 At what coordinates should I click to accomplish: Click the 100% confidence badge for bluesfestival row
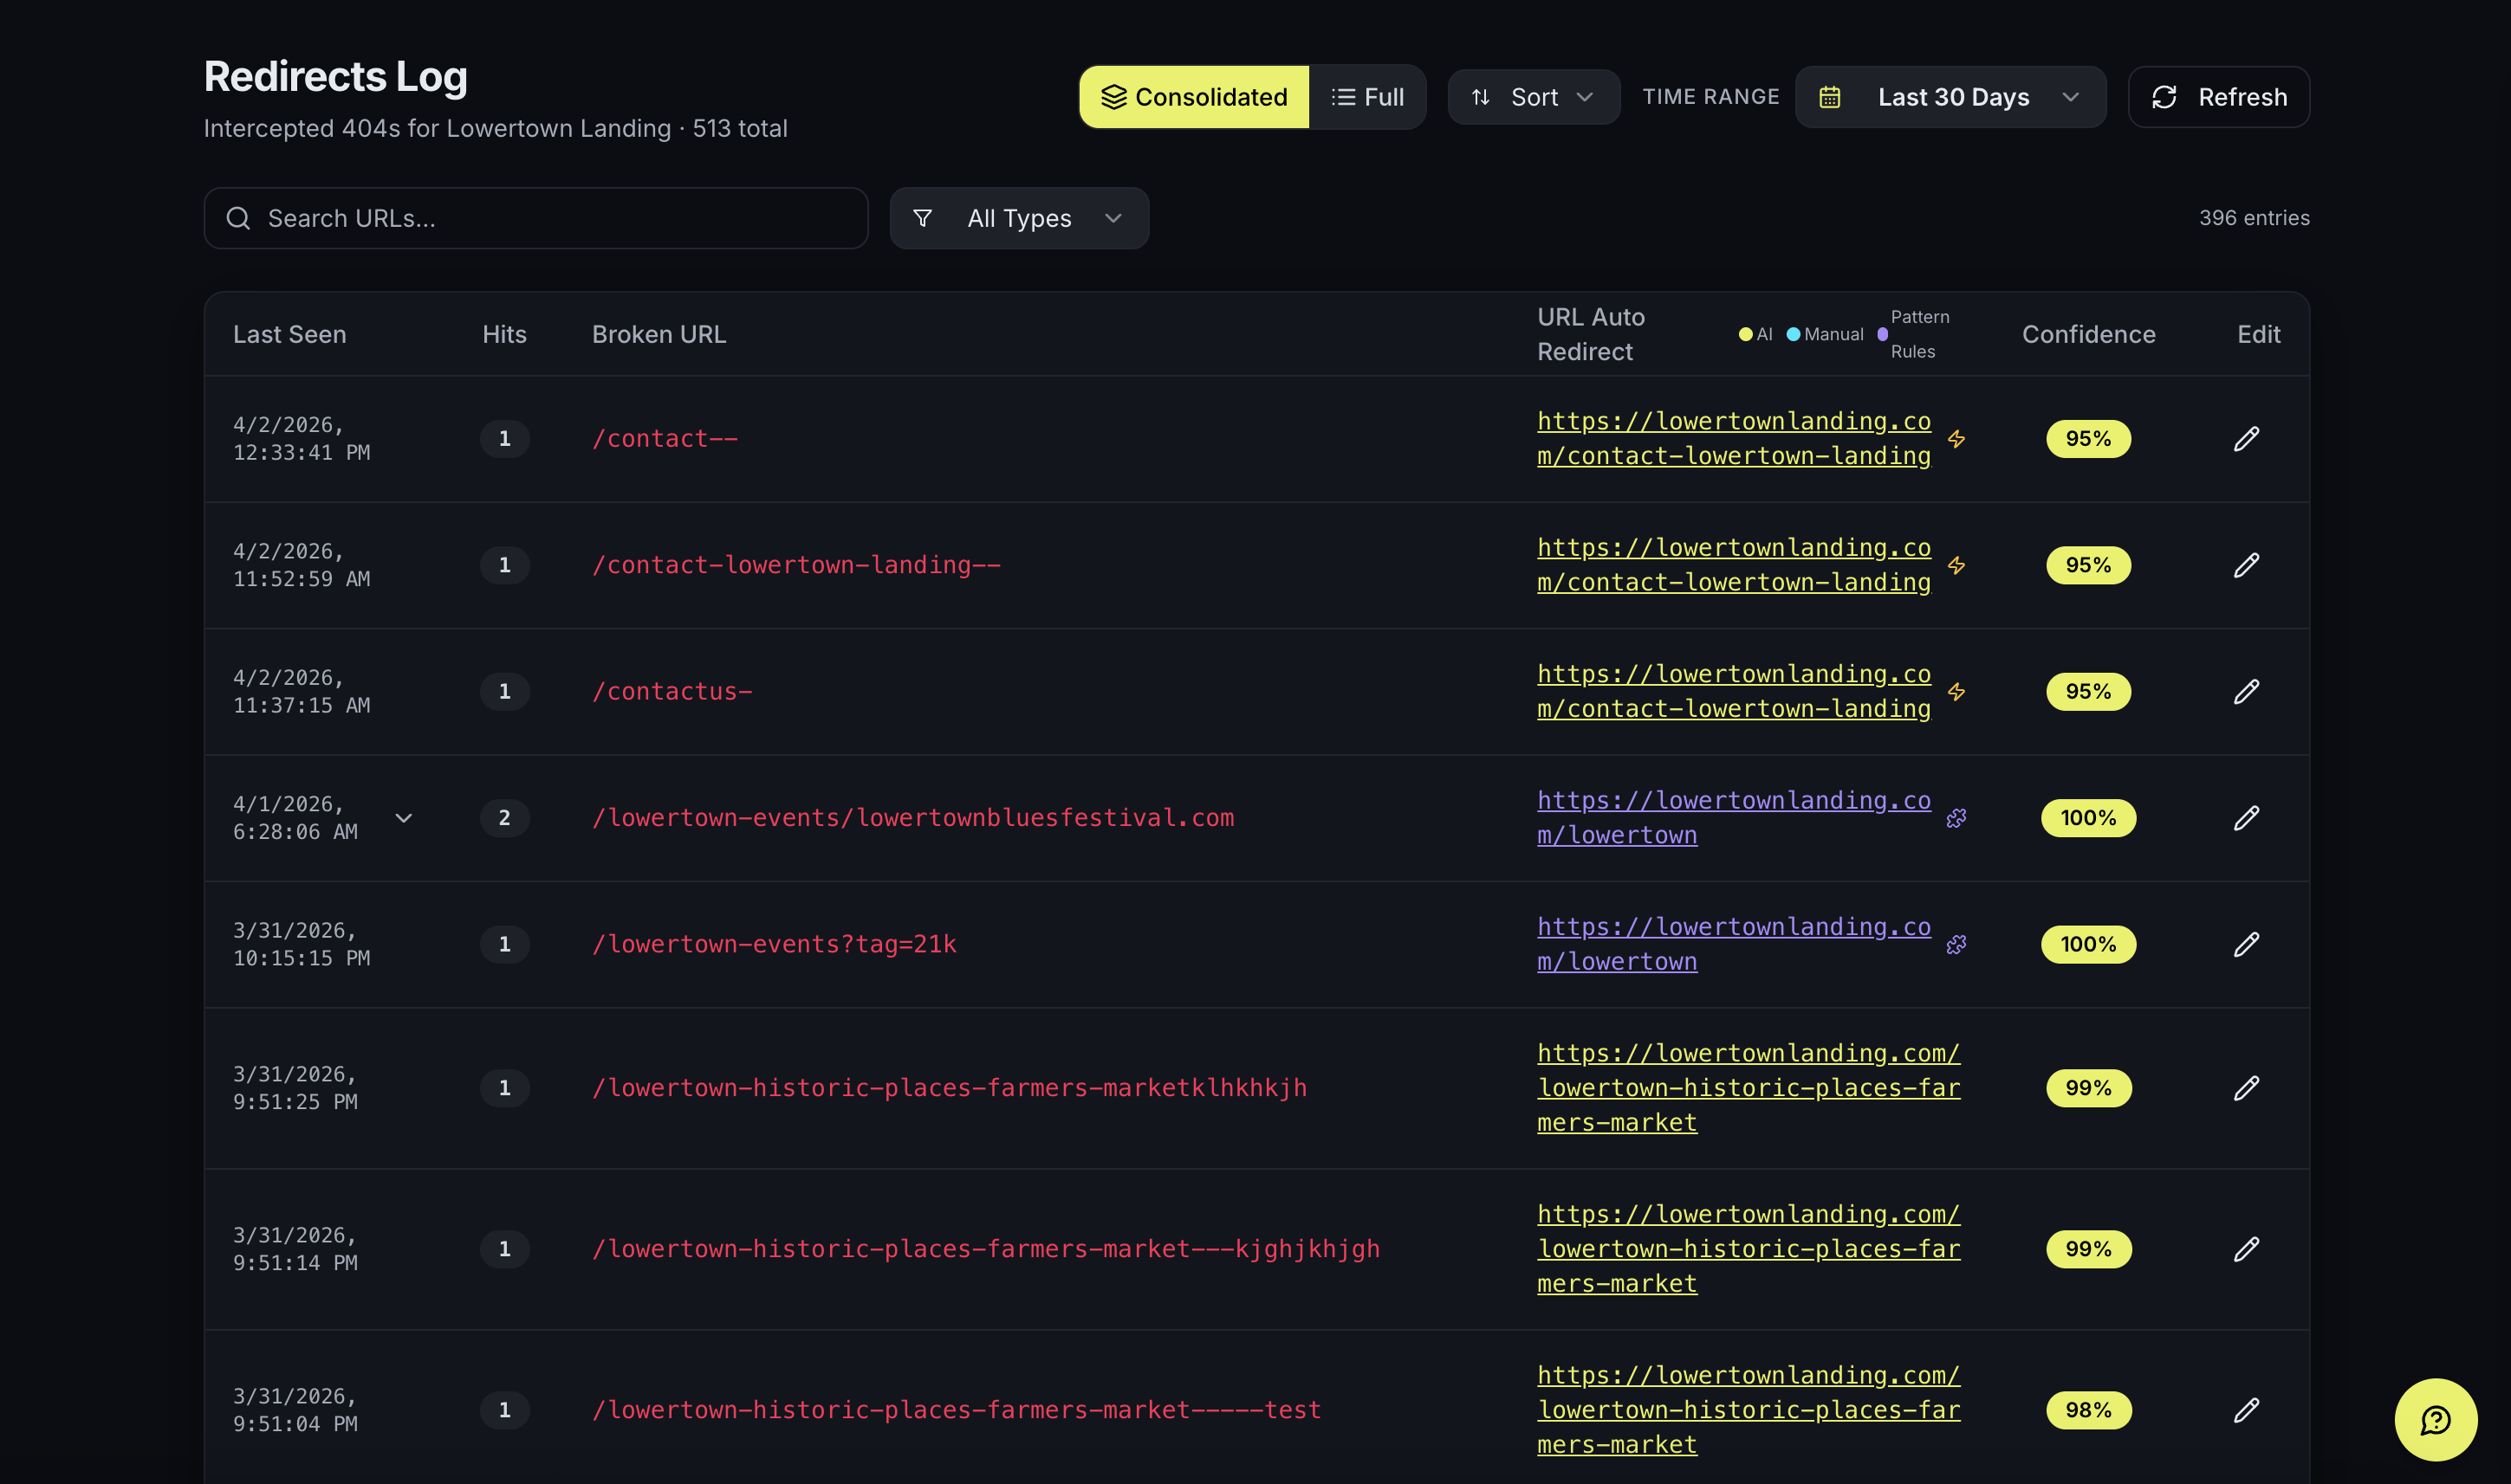[x=2087, y=818]
